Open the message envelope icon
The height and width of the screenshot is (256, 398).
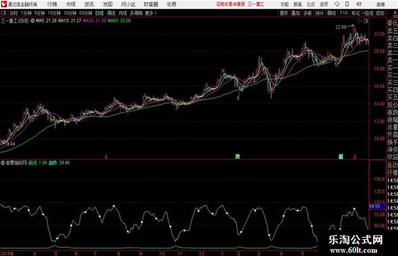click(x=359, y=4)
